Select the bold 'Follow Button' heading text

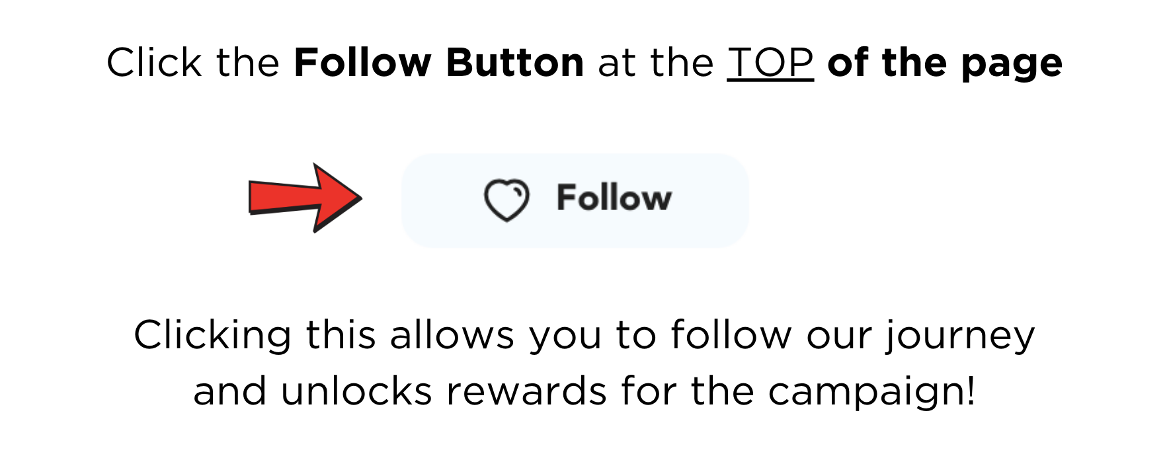click(x=439, y=63)
